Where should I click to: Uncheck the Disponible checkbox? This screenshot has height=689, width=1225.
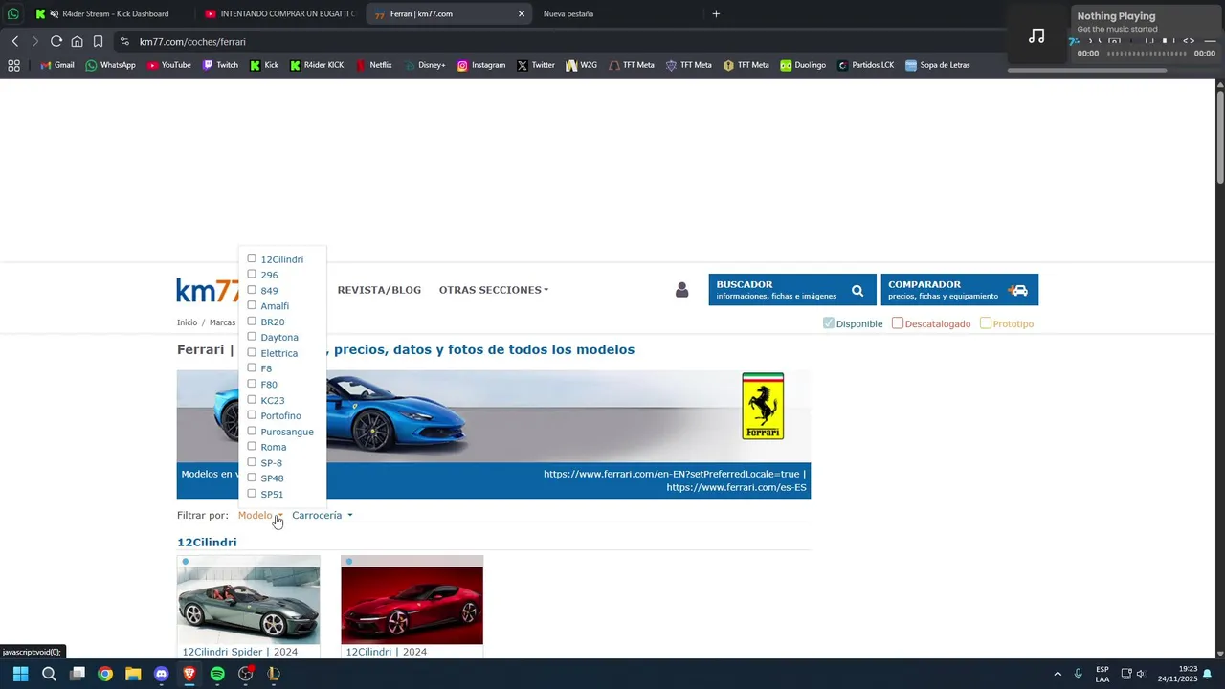pos(829,323)
